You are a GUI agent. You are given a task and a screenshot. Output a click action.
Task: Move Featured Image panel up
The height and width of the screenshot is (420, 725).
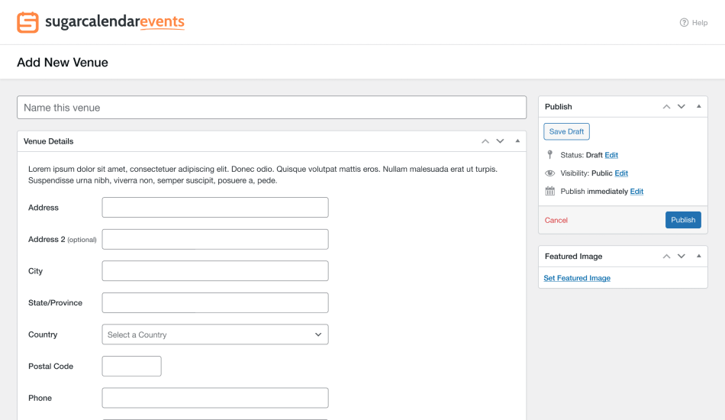[666, 257]
